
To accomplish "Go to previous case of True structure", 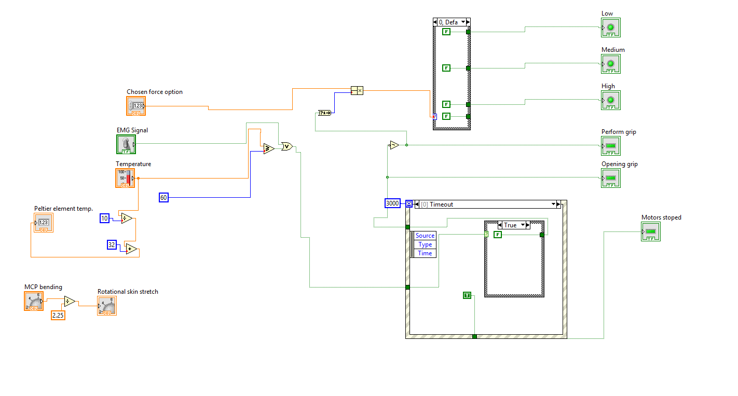I will [500, 225].
